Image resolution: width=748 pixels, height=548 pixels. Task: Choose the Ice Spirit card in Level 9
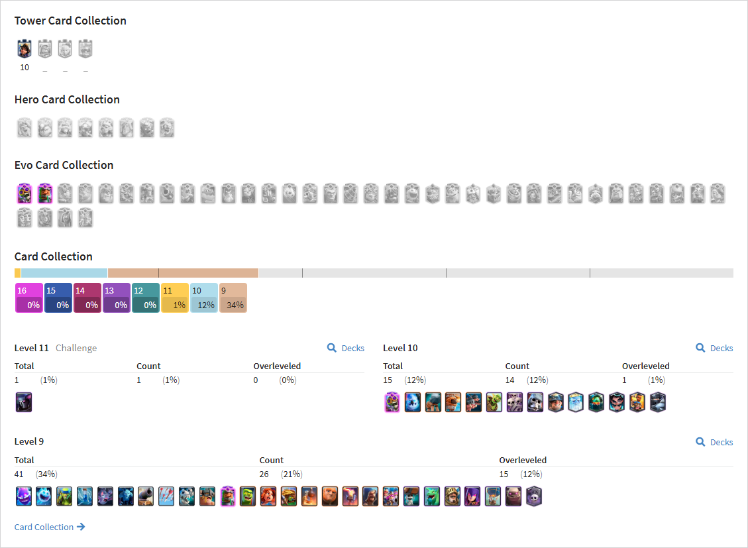[44, 496]
